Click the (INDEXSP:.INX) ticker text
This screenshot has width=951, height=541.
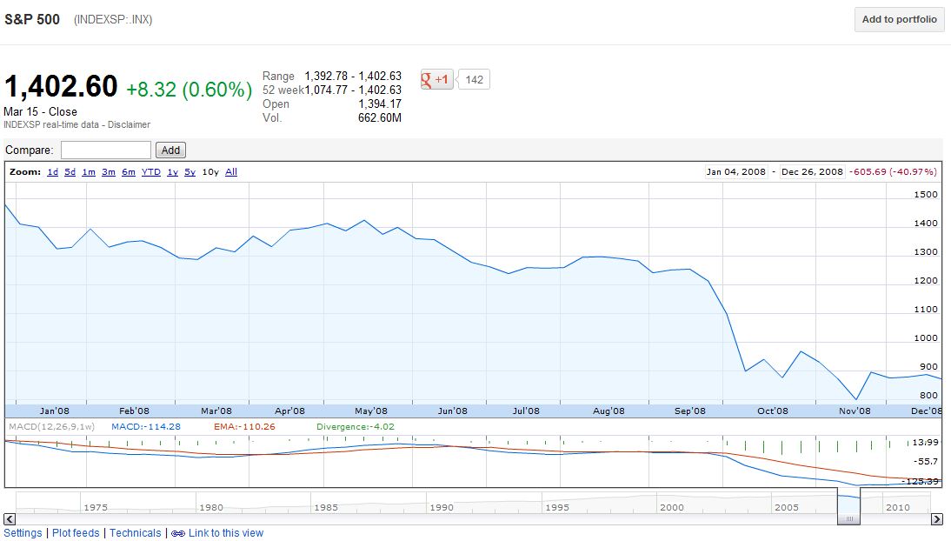pos(113,19)
